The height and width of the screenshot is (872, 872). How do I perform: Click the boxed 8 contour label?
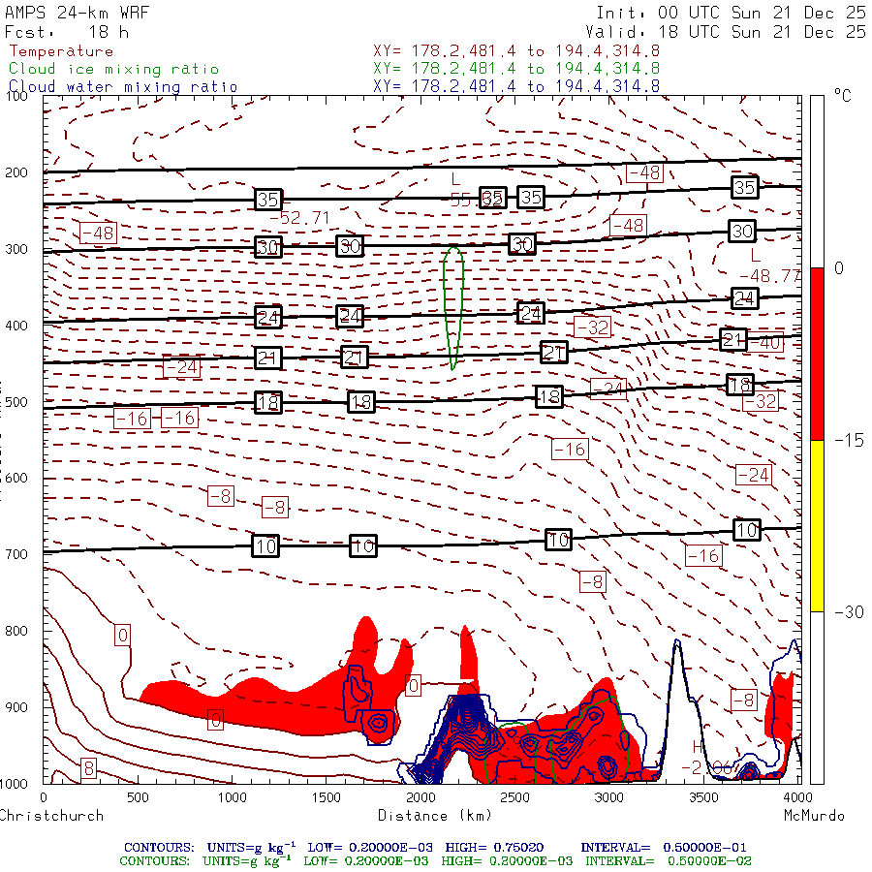[88, 768]
